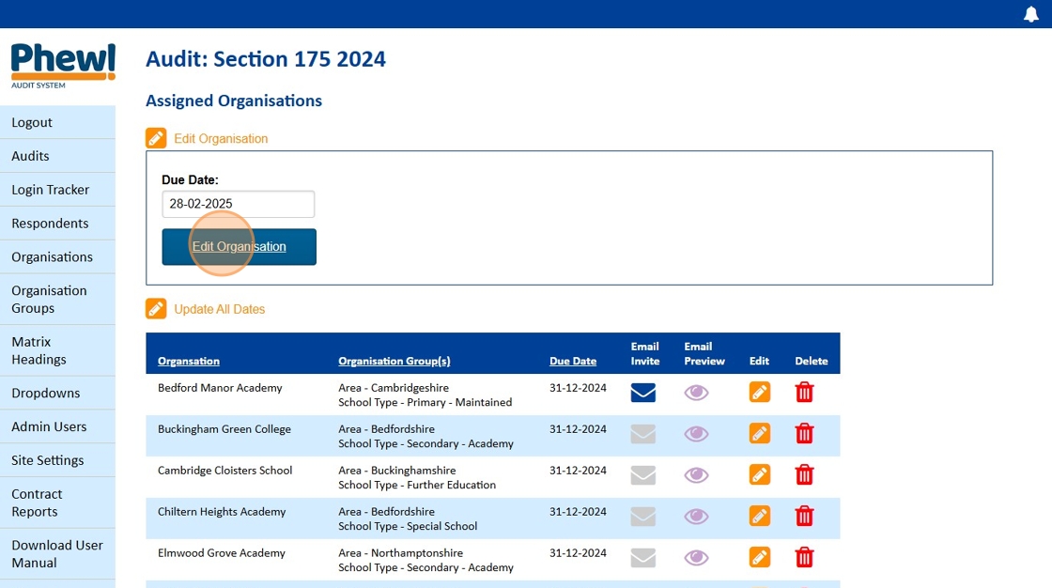1052x588 pixels.
Task: Open the Update All Dates link
Action: 220,309
